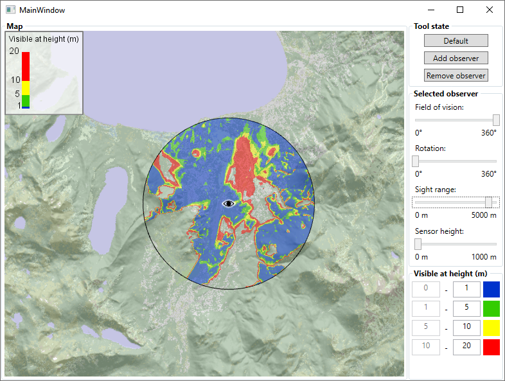Maximize the MainWindow window
Image resolution: width=505 pixels, height=381 pixels.
(460, 10)
